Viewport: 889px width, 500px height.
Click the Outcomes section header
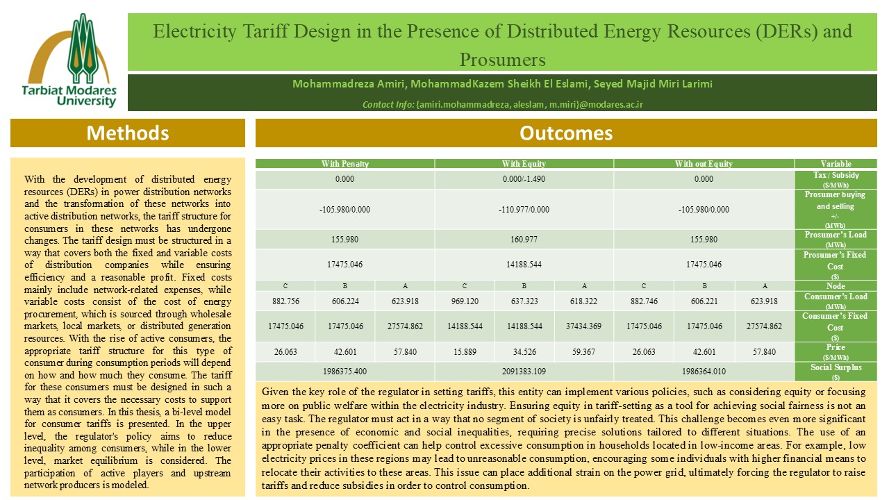click(566, 133)
